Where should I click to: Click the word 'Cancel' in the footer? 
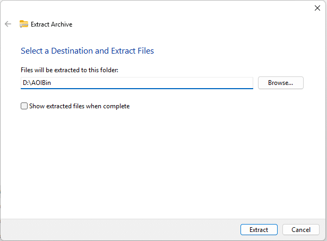coord(301,230)
